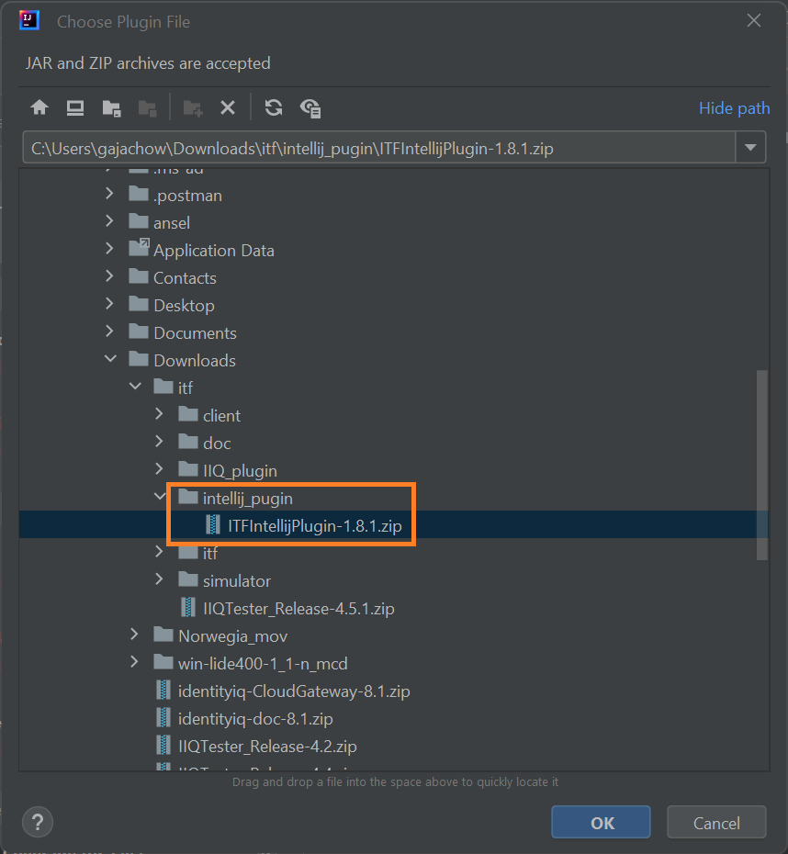Collapse the top-level itf folder under Downloads
Image resolution: width=788 pixels, height=854 pixels.
point(135,387)
